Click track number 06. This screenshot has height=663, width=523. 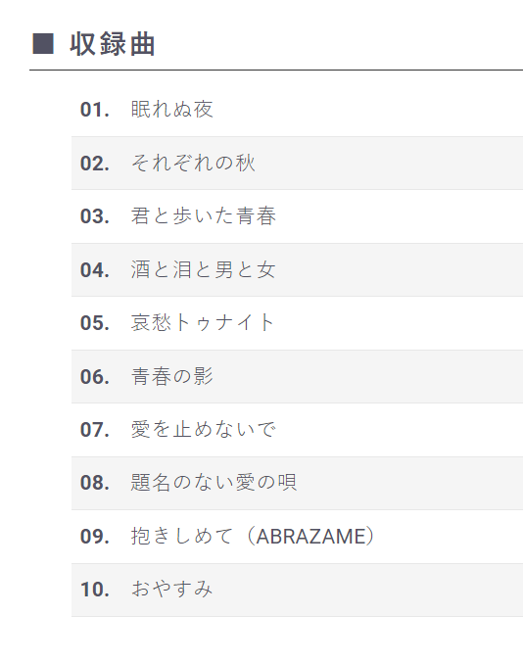point(95,376)
